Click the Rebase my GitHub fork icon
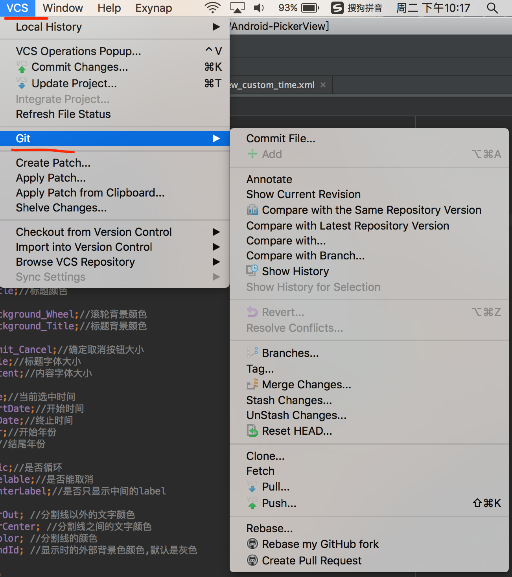Image resolution: width=512 pixels, height=577 pixels. point(252,544)
